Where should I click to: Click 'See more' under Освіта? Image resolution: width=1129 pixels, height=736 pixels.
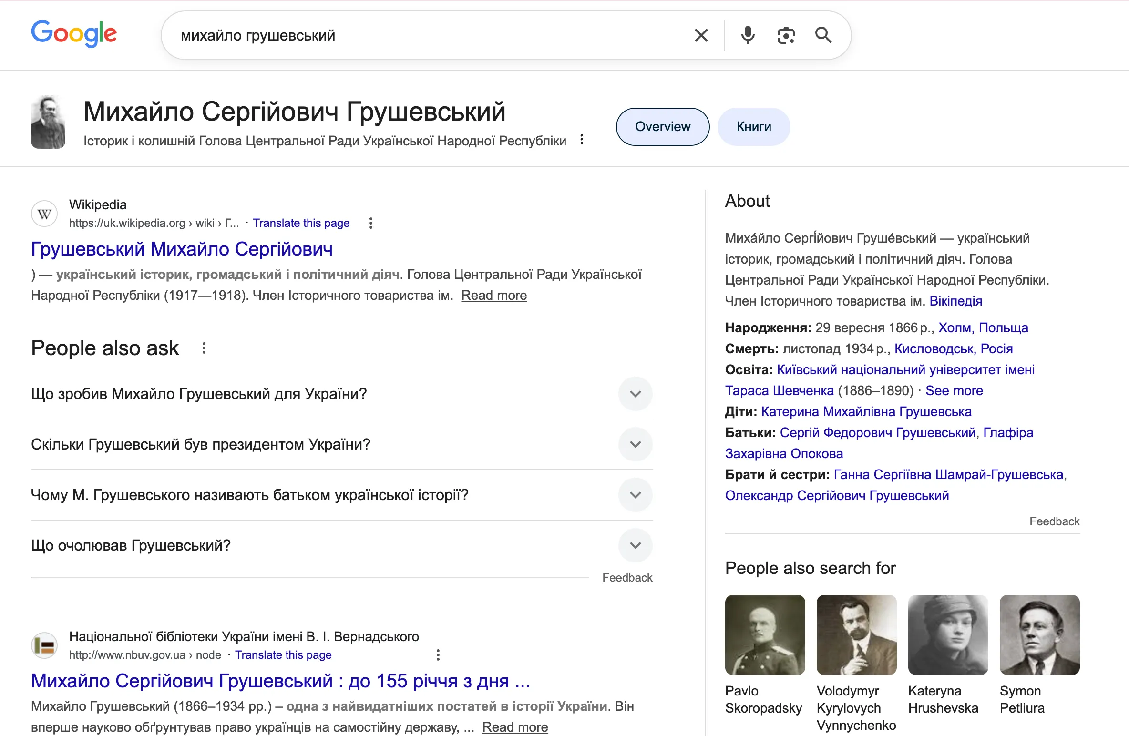pos(954,390)
